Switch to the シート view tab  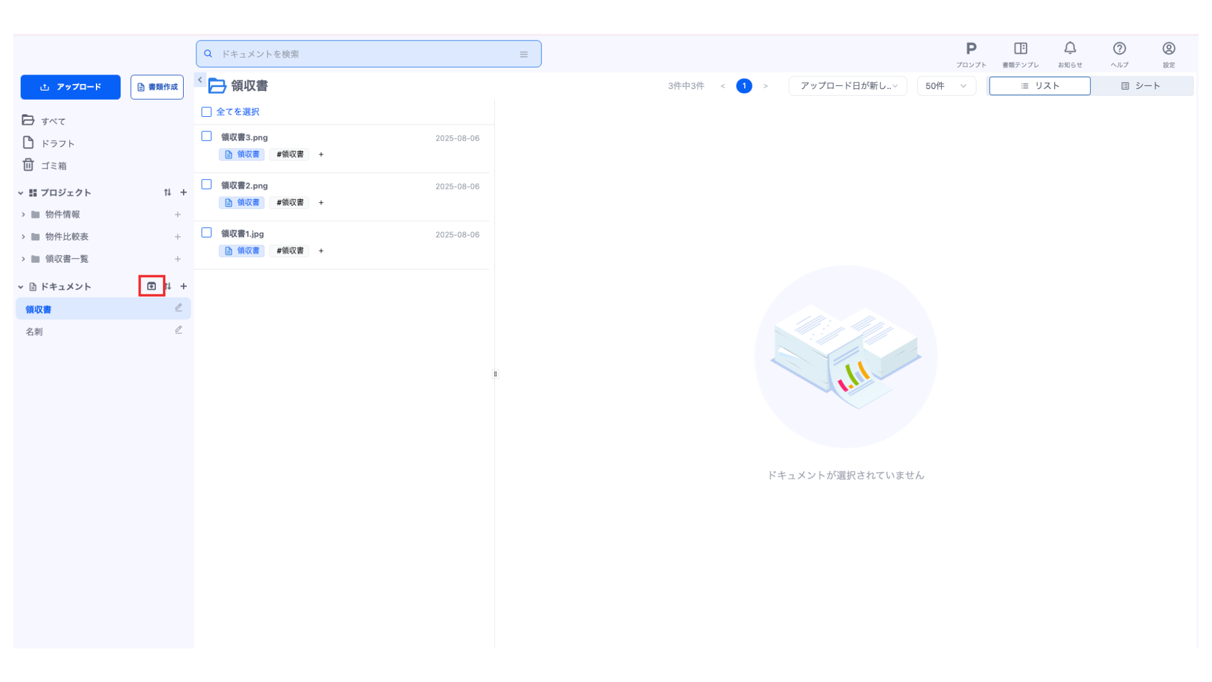click(x=1141, y=86)
